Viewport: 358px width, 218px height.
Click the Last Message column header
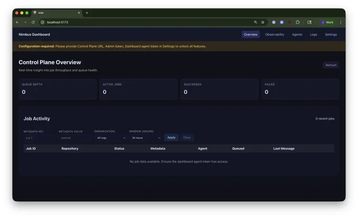[x=284, y=148]
